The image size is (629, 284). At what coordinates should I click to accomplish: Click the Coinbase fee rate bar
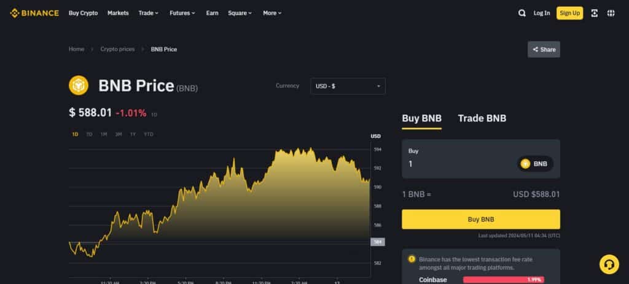click(504, 280)
